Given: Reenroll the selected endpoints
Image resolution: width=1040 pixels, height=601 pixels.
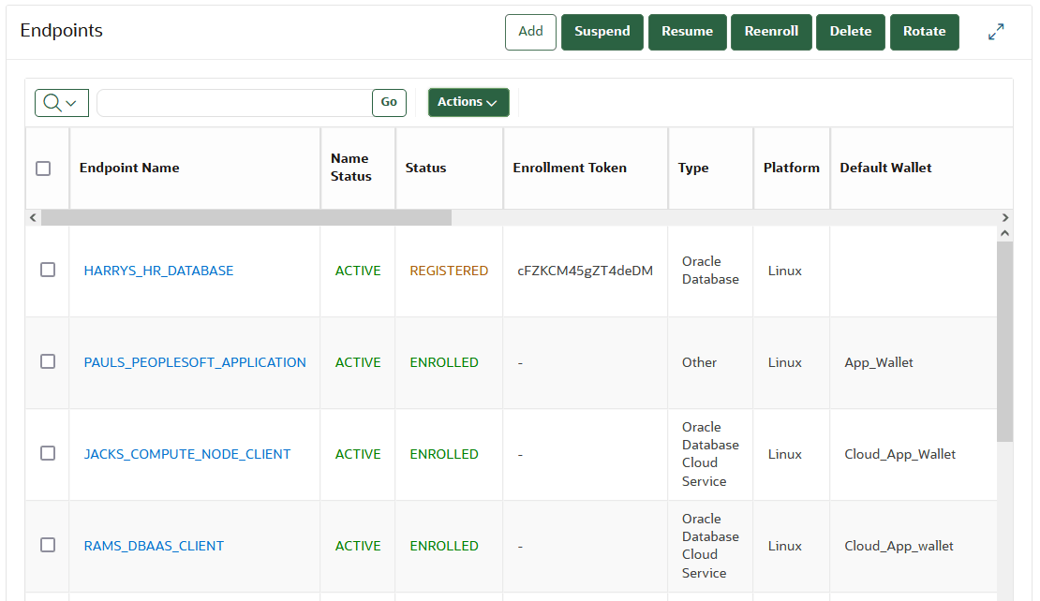Looking at the screenshot, I should [x=771, y=31].
